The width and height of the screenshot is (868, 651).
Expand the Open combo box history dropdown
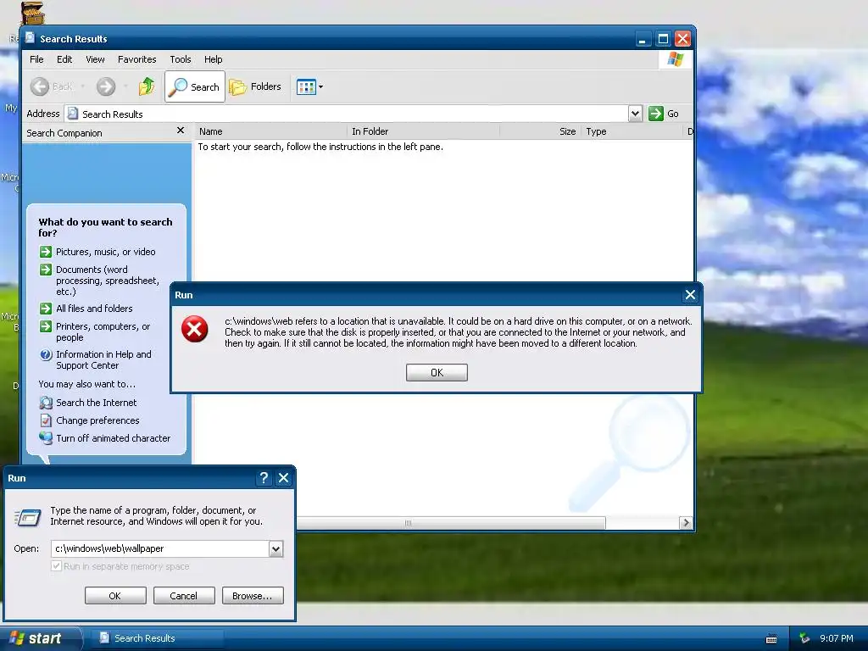(275, 548)
